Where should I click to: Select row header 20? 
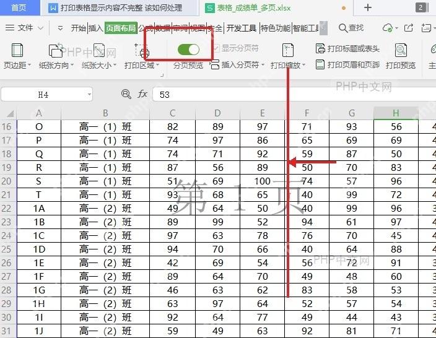pos(7,181)
